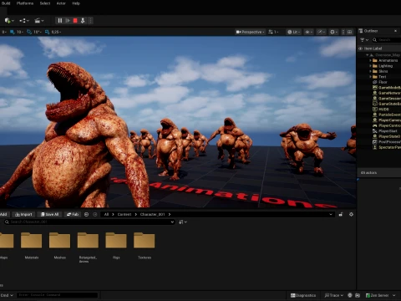Expand the Skins folder in Outliner
This screenshot has height=301, width=401.
coord(371,71)
